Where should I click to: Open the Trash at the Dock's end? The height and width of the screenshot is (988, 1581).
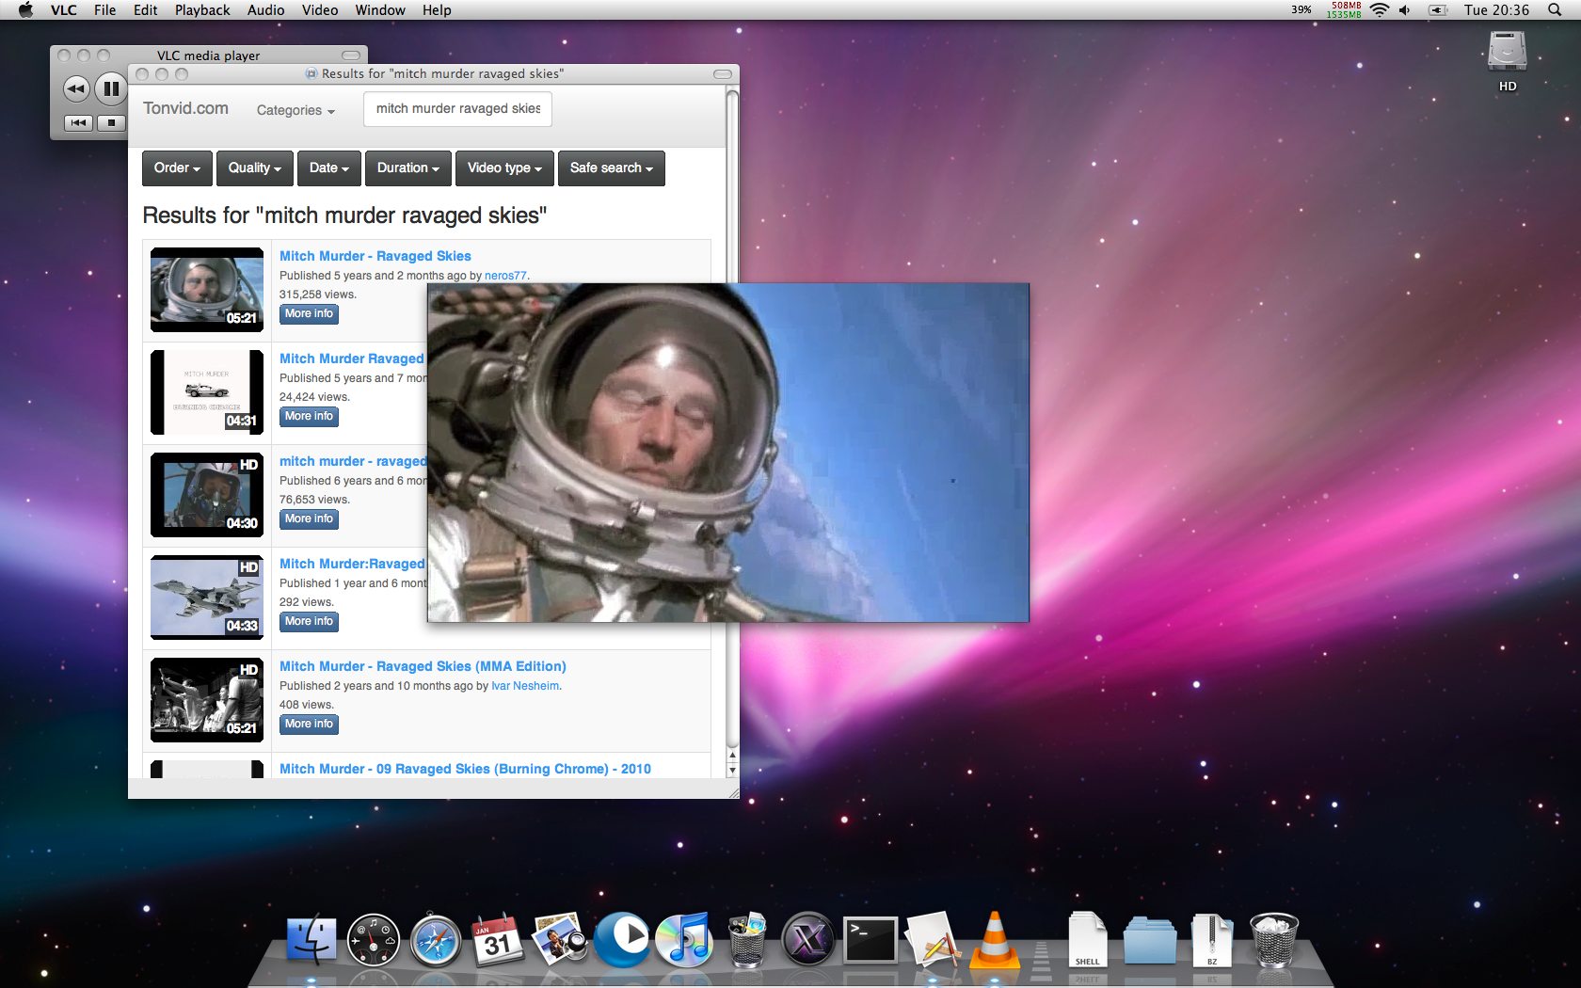pos(1274,939)
